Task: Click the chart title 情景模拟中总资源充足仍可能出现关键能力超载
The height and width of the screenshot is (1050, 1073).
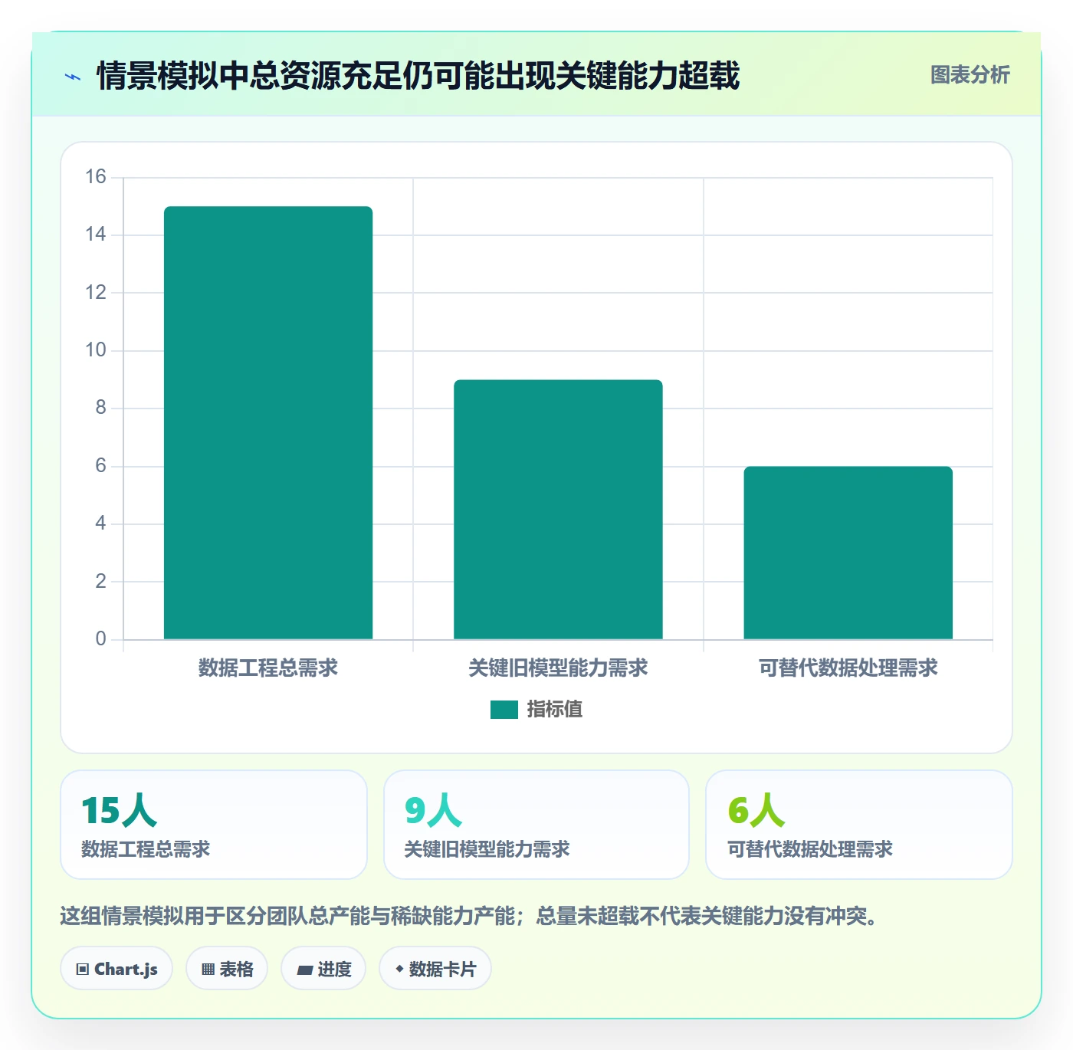Action: click(x=418, y=76)
